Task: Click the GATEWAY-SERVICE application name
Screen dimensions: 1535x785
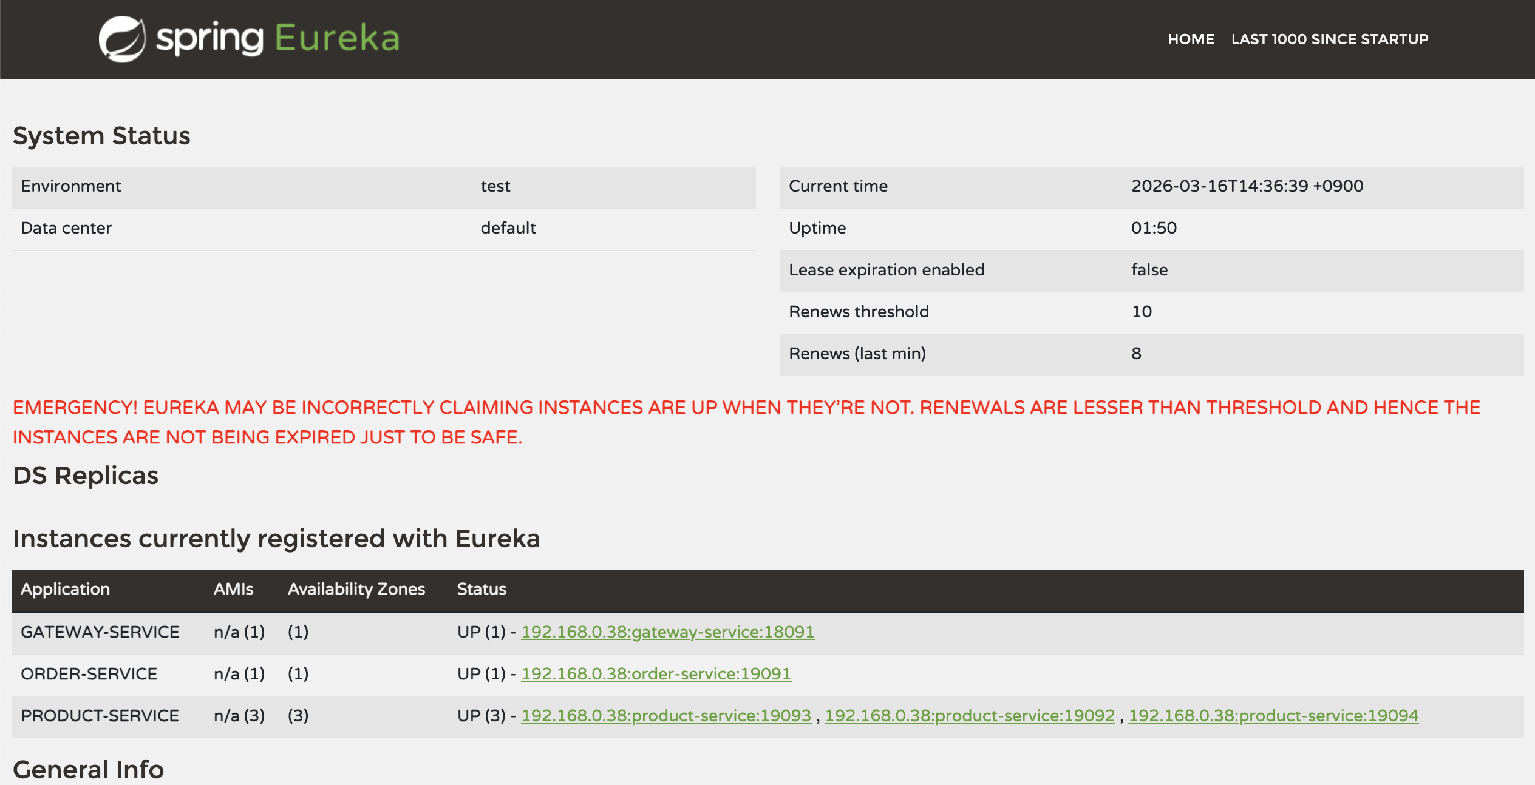Action: point(100,632)
